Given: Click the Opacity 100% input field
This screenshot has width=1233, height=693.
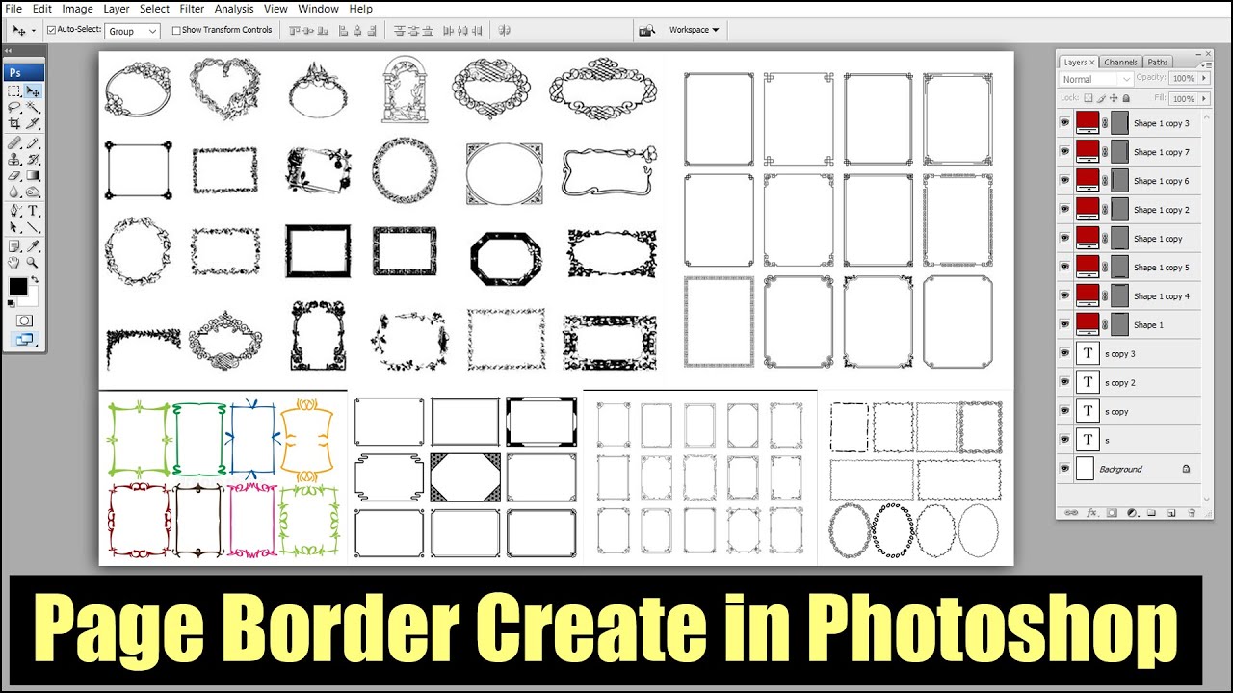Looking at the screenshot, I should (1183, 78).
